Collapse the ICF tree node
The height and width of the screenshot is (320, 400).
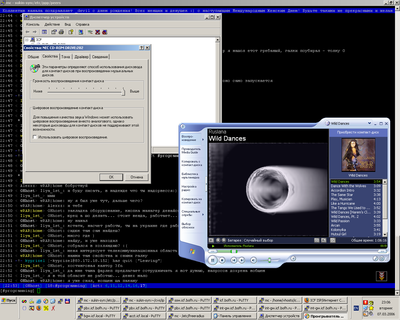(27, 40)
